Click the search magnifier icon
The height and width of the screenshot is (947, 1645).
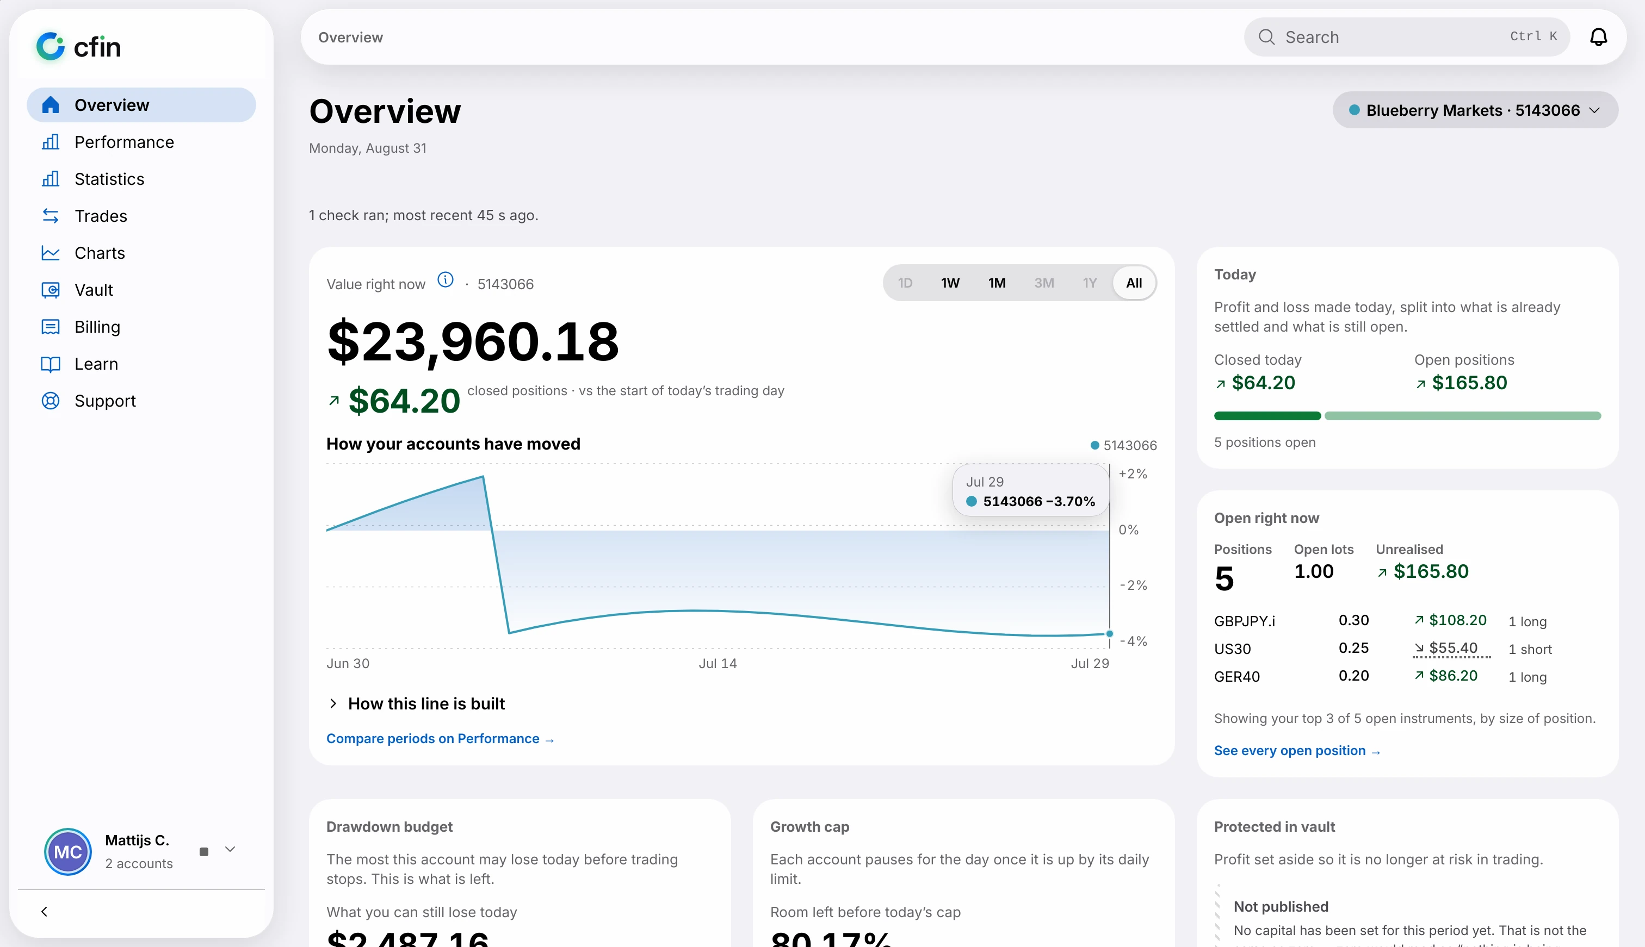(1266, 37)
